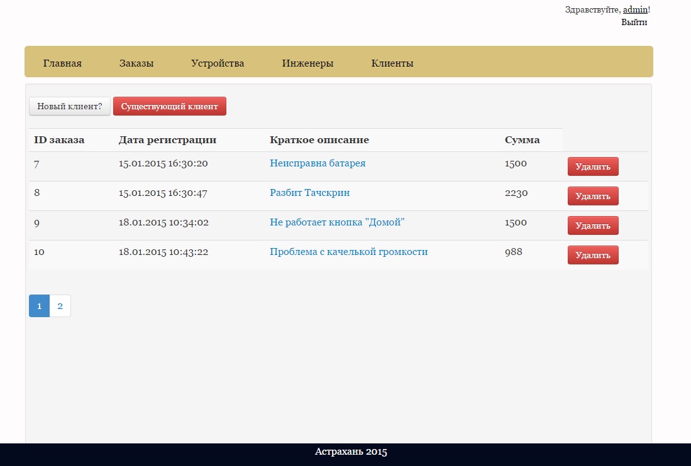
Task: Log out via the Выйти link
Action: (x=634, y=22)
